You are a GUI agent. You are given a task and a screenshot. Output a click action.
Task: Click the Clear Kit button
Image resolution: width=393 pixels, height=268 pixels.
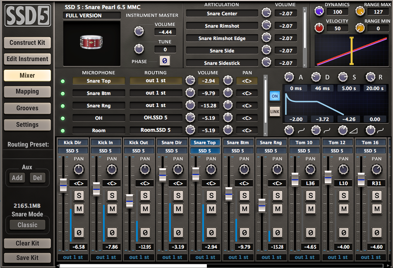click(x=27, y=243)
